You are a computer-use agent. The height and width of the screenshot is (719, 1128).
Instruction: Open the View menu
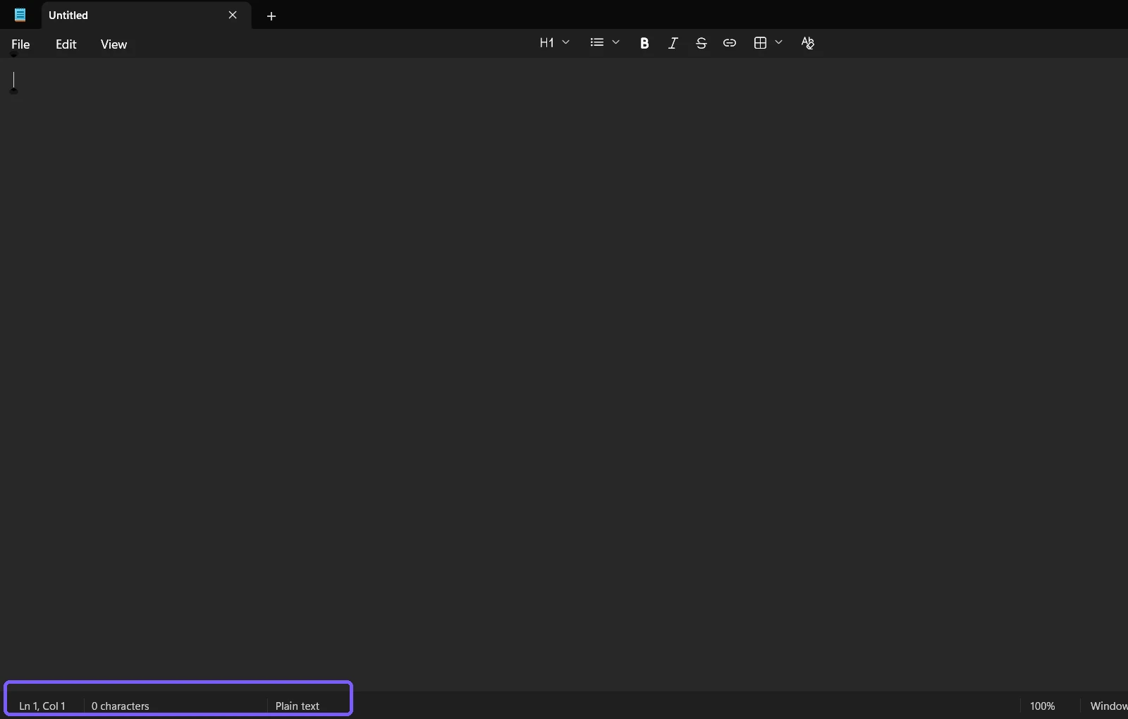[114, 44]
